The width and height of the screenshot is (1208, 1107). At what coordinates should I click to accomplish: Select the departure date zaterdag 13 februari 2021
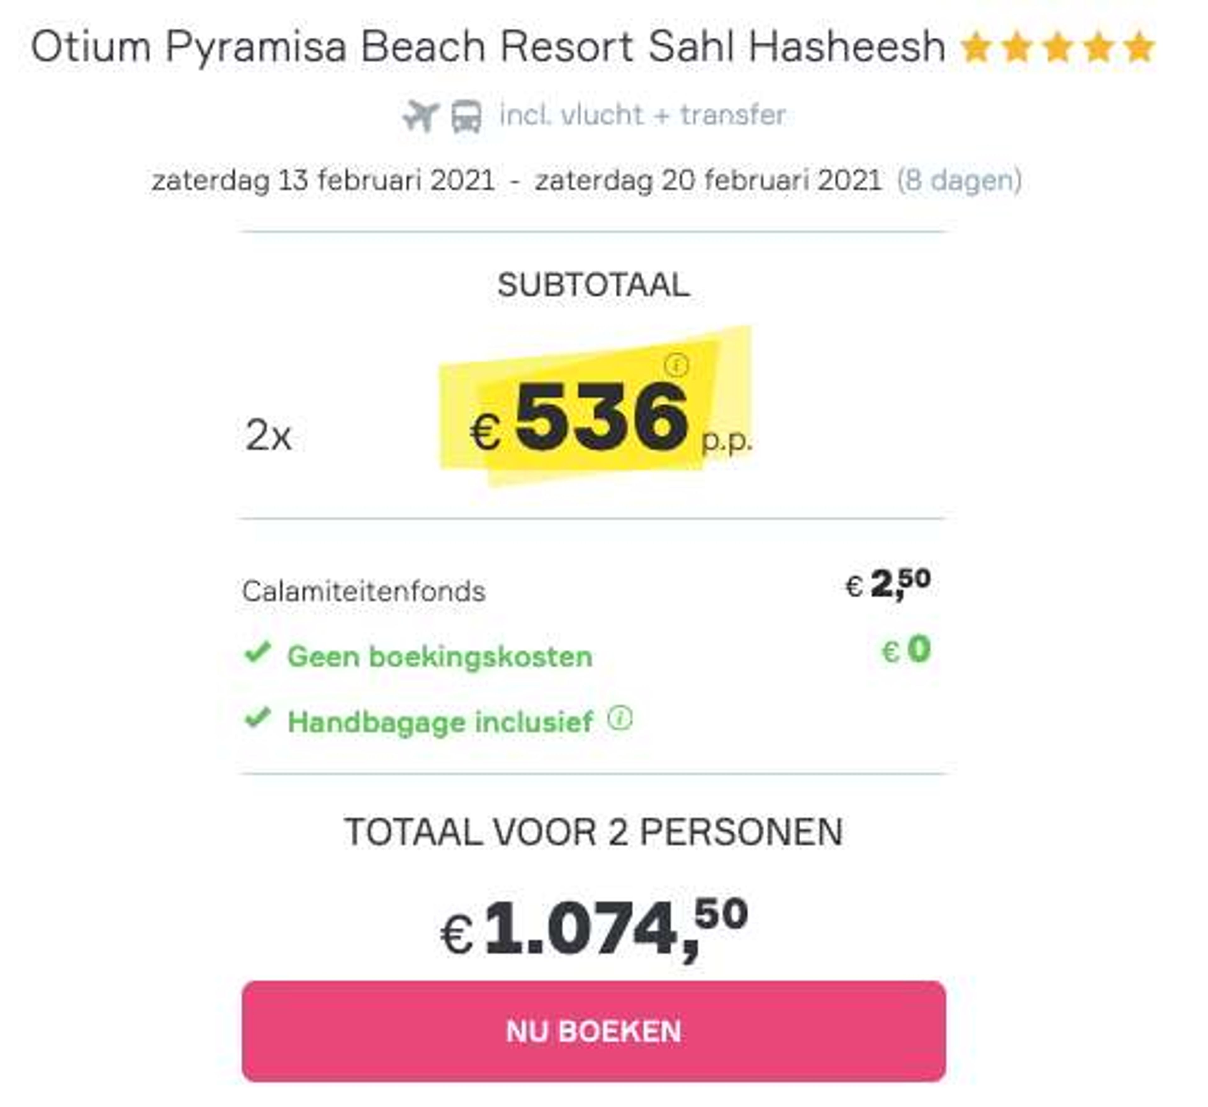click(x=324, y=180)
